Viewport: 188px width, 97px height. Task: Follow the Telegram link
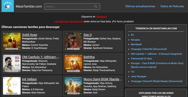pyautogui.click(x=101, y=17)
